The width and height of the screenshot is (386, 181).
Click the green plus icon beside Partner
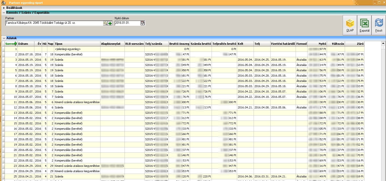110,23
